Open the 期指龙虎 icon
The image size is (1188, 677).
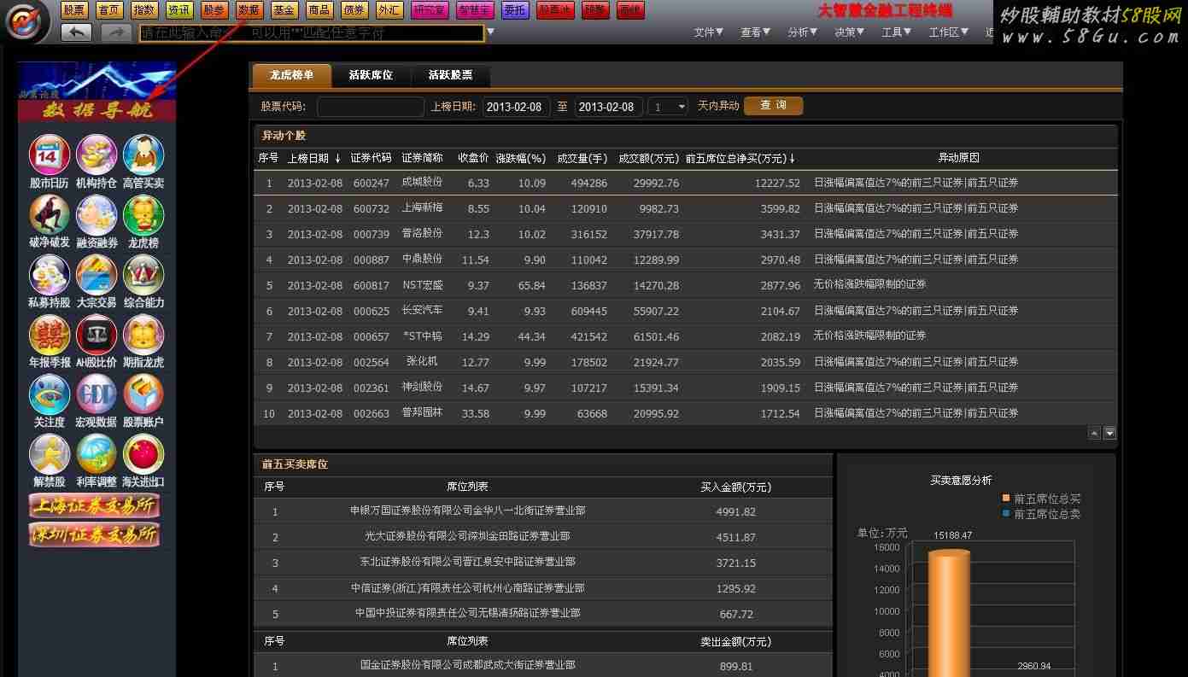(x=143, y=335)
